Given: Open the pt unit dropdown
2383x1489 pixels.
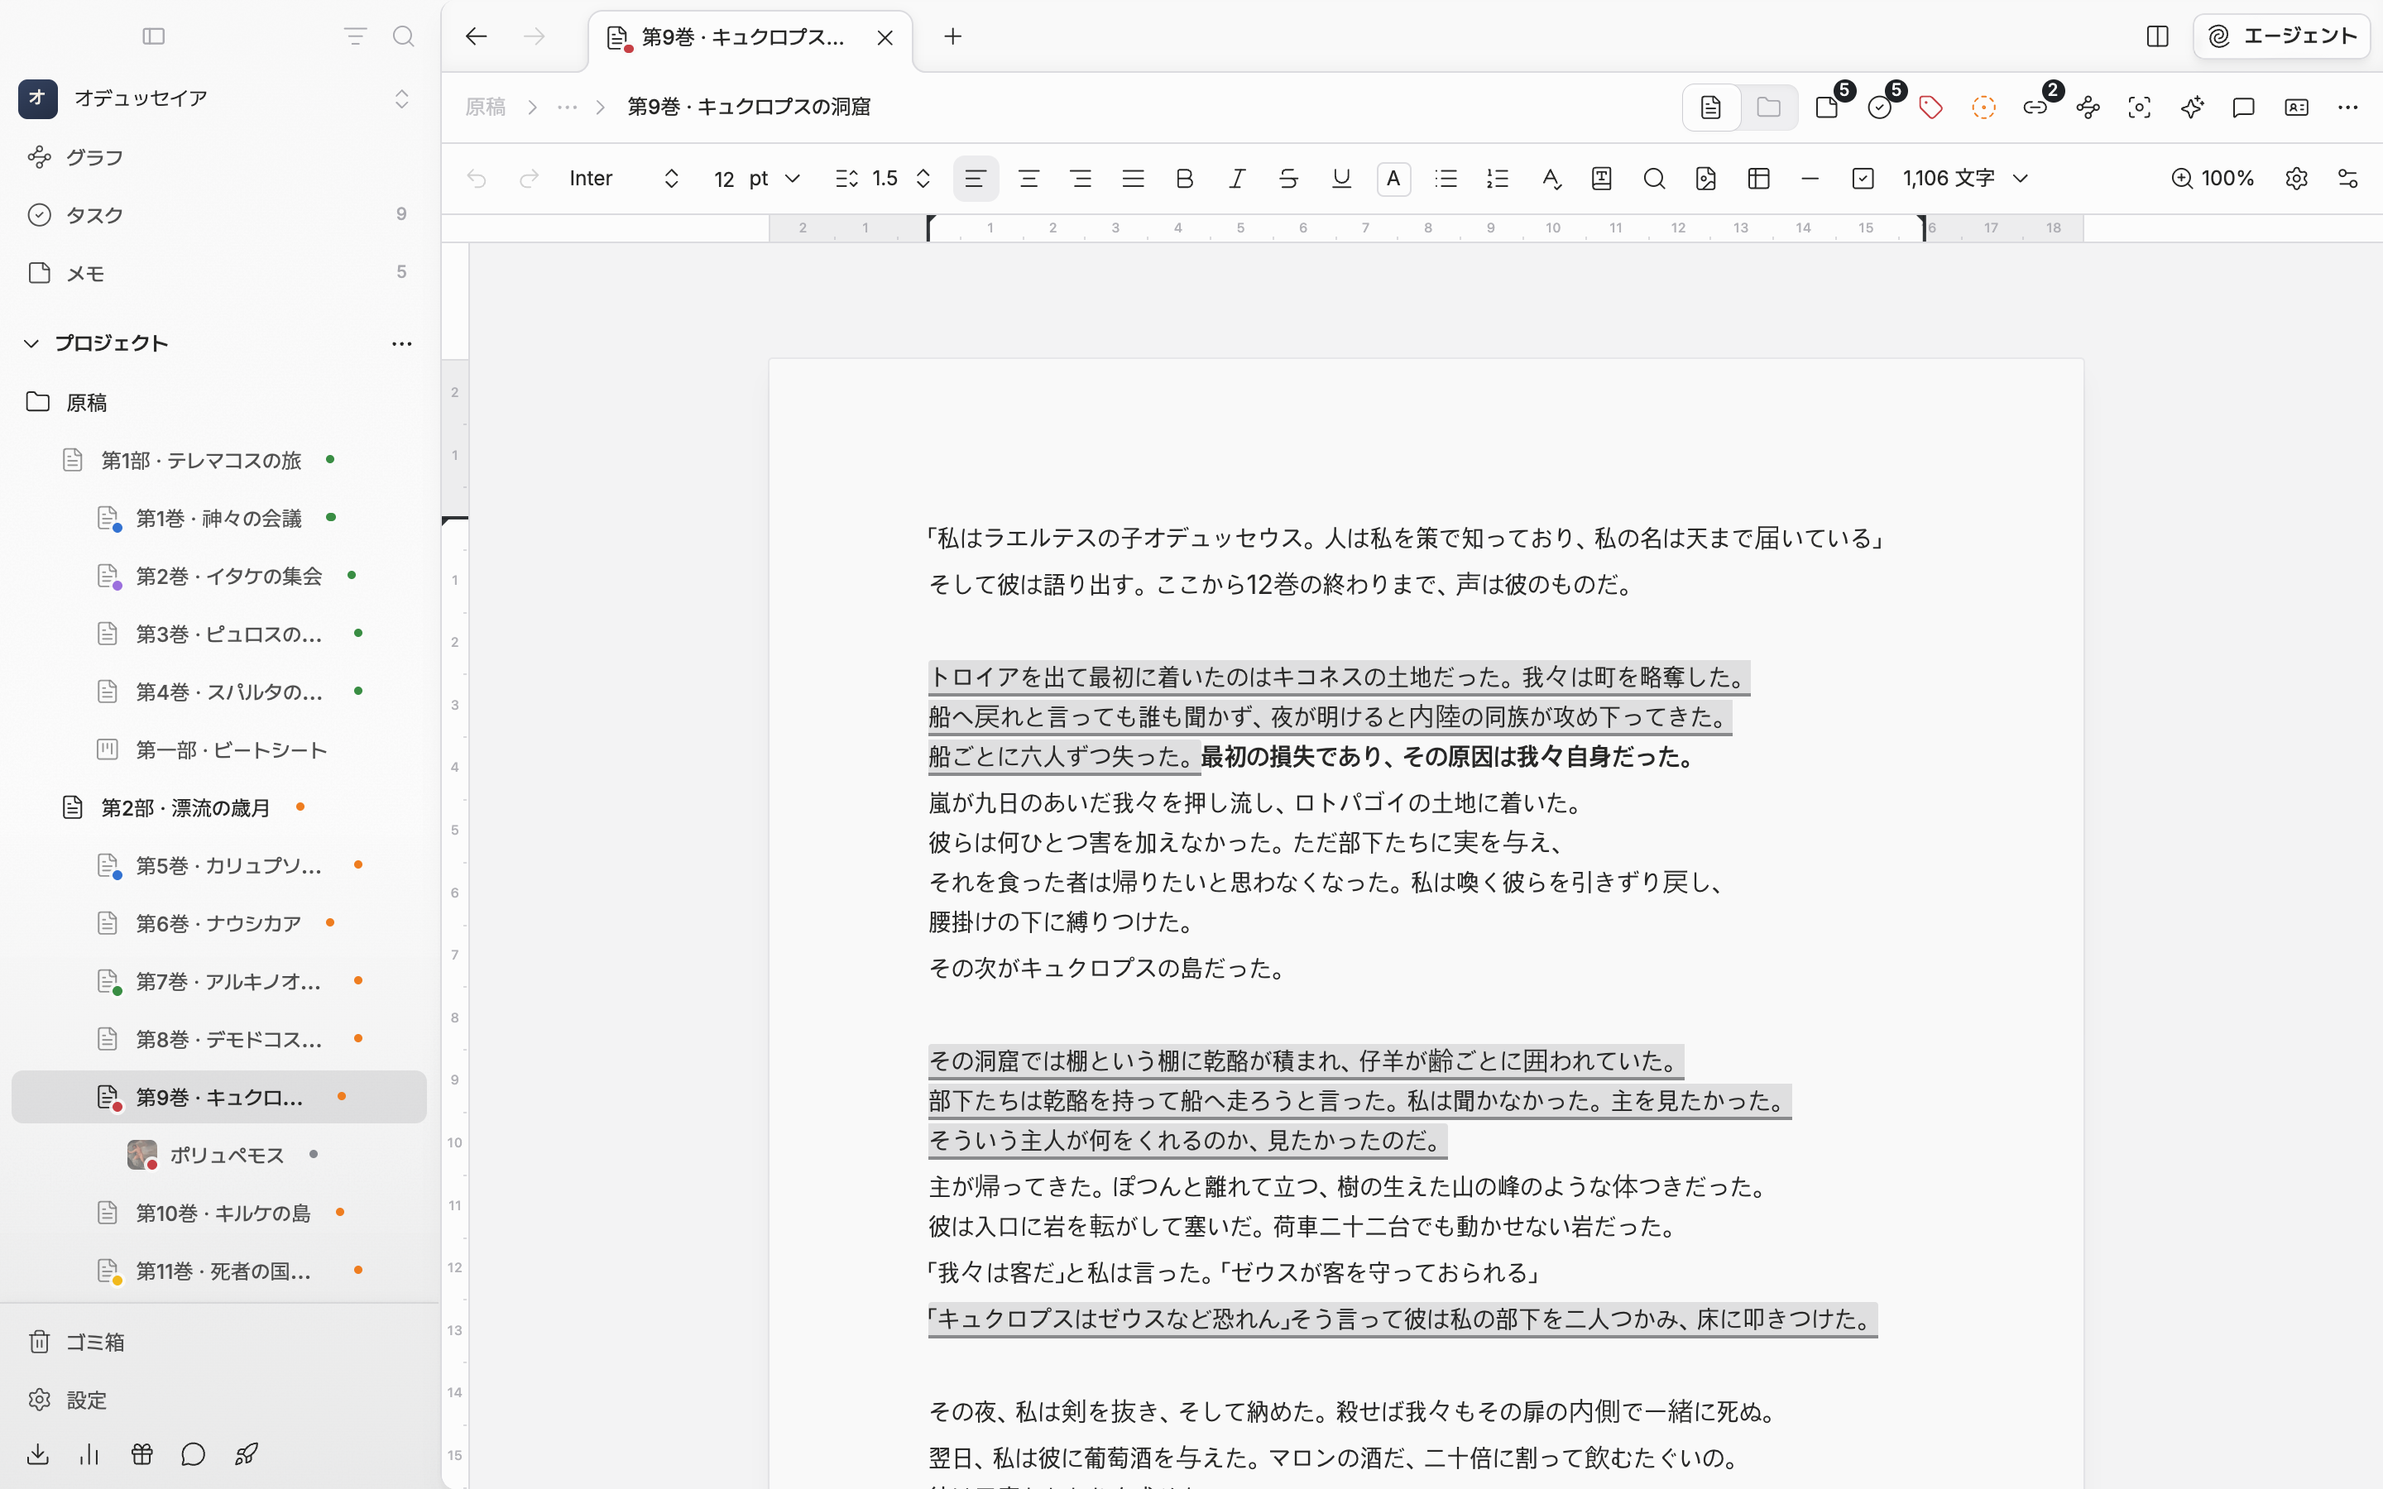Looking at the screenshot, I should point(774,178).
